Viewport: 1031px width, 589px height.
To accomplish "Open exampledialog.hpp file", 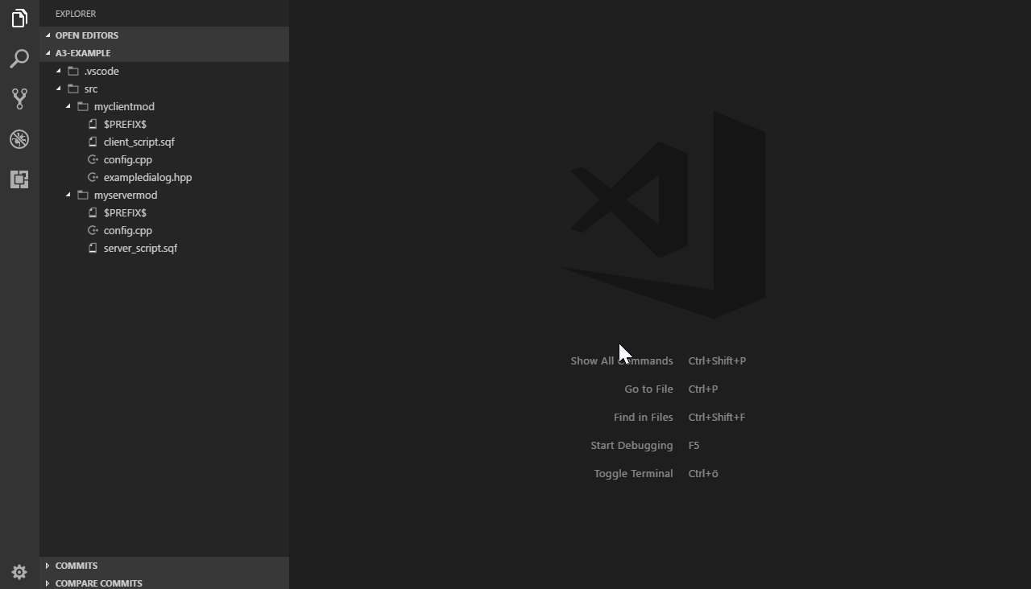I will [147, 177].
